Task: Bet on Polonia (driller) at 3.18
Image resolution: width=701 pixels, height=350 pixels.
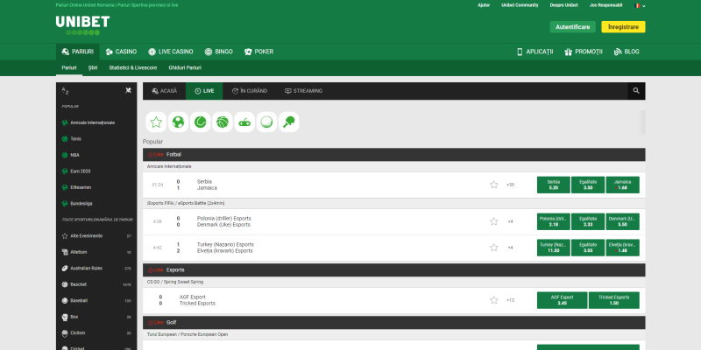Action: [x=554, y=221]
